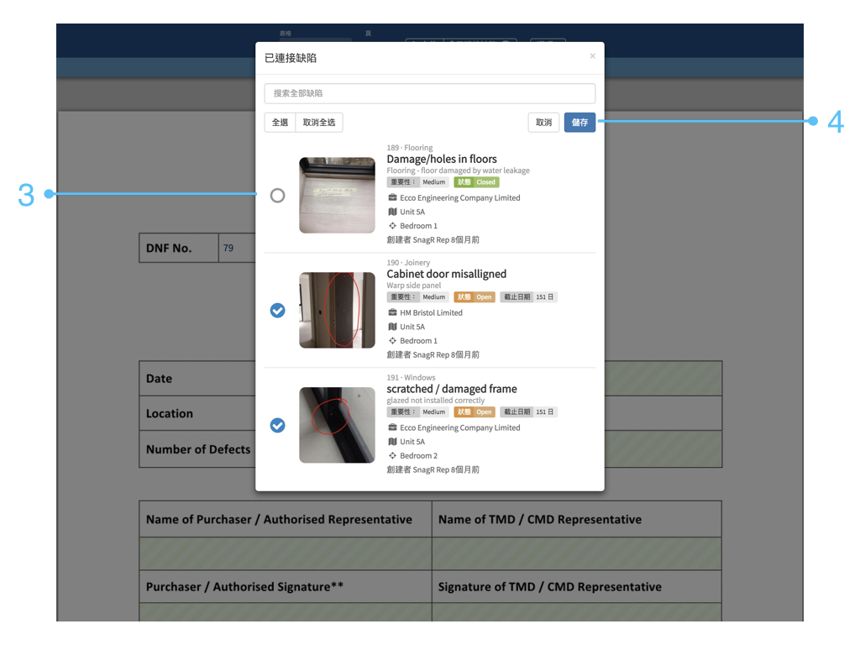860x645 pixels.
Task: Click the location crosshair icon beside Bedroom 2
Action: (393, 456)
